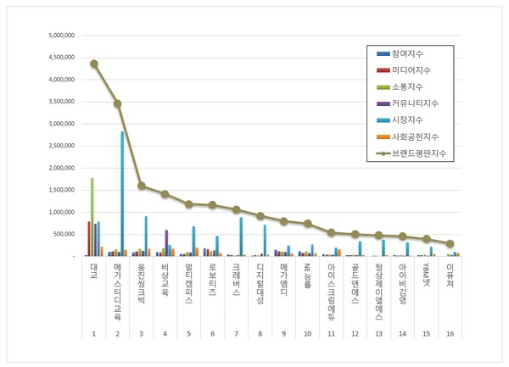This screenshot has height=367, width=509.
Task: Select the last line marker above 이퓨쳐
Action: [450, 243]
